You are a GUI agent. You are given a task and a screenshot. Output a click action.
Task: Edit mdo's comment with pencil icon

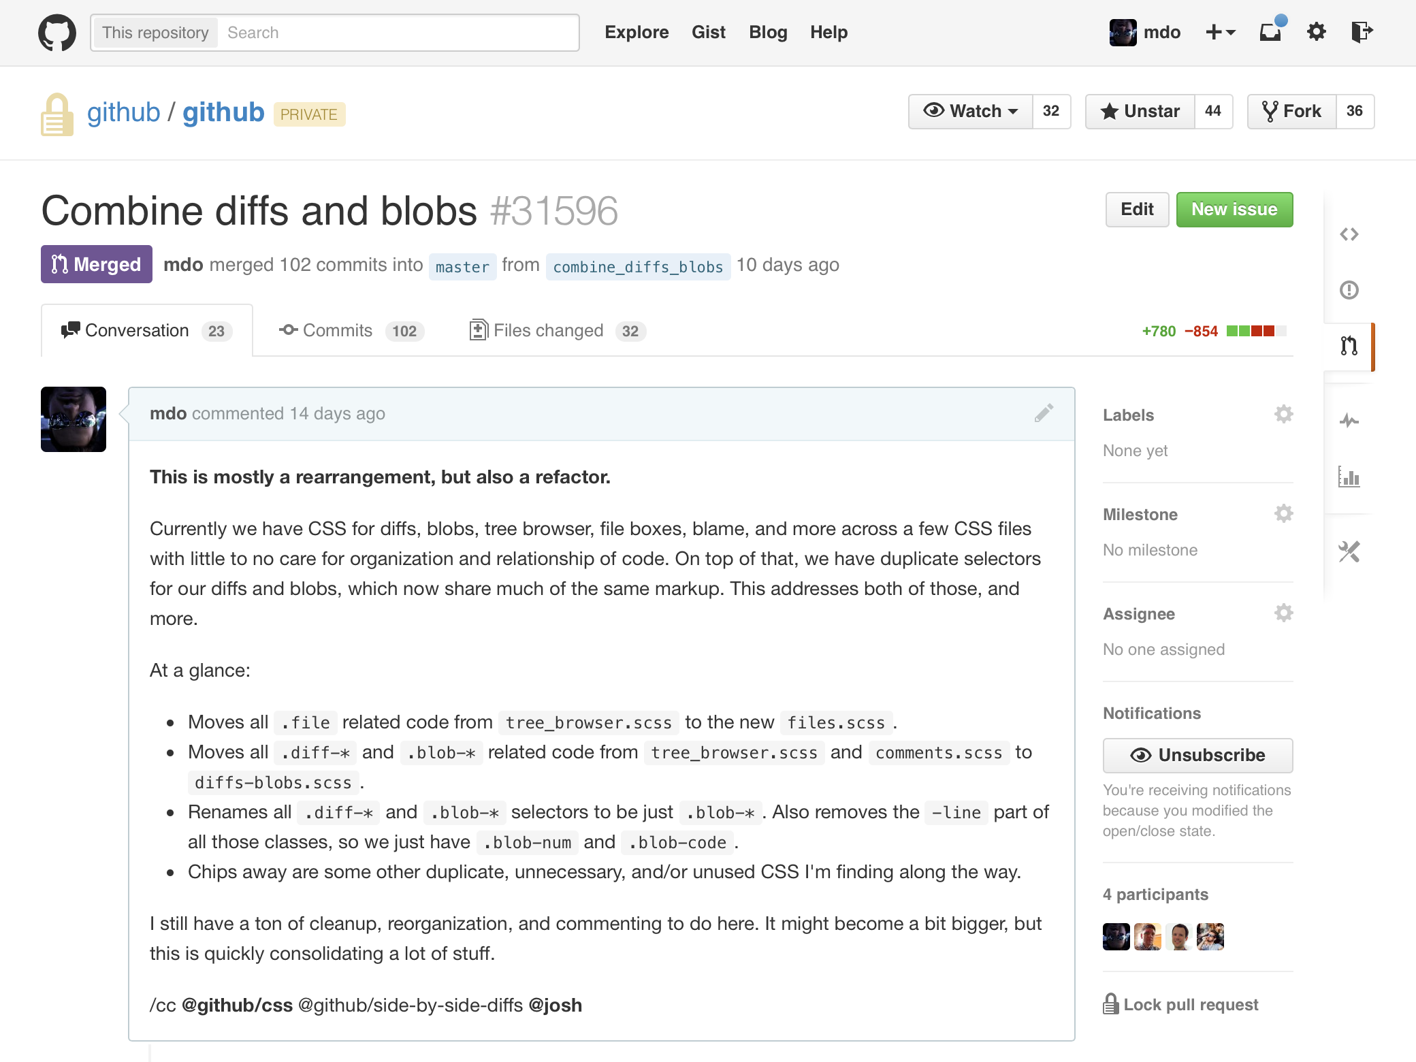[x=1044, y=413]
